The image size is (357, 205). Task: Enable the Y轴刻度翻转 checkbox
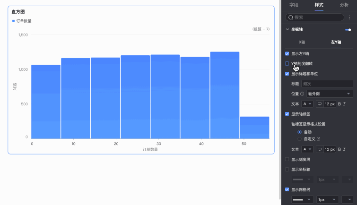[287, 64]
